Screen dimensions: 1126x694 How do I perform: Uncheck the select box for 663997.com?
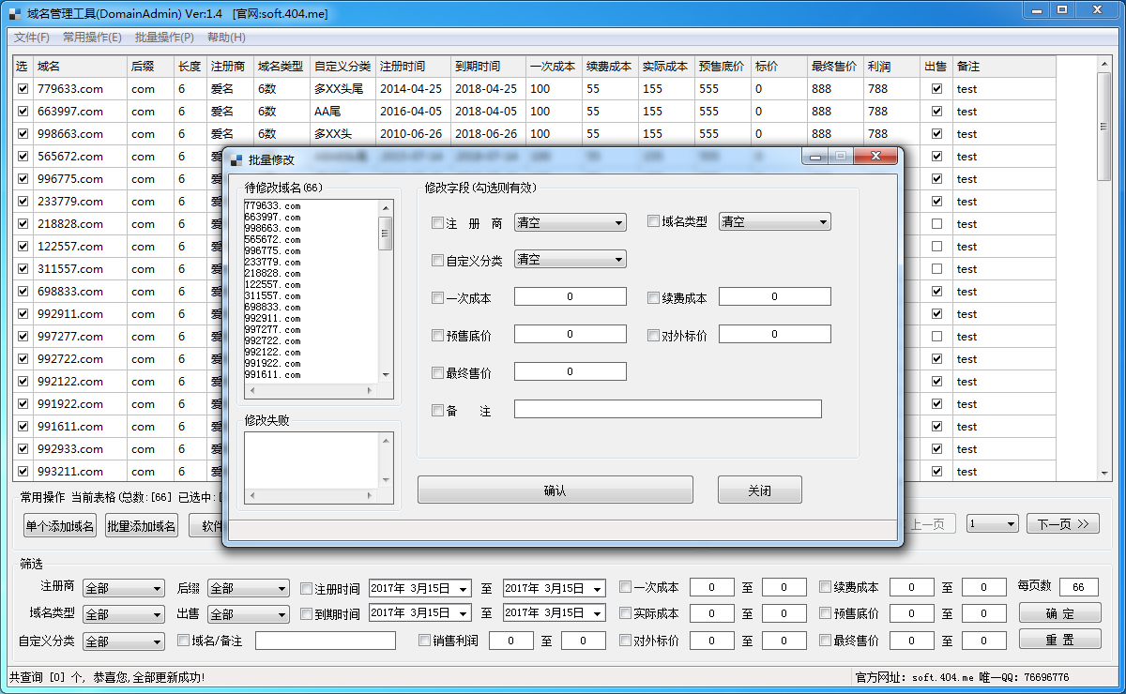click(23, 112)
